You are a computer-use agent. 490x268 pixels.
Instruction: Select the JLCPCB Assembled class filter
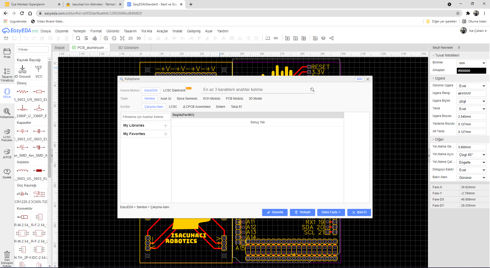197,106
